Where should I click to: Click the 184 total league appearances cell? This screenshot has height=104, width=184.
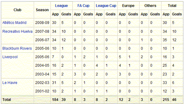pyautogui.click(x=55, y=100)
